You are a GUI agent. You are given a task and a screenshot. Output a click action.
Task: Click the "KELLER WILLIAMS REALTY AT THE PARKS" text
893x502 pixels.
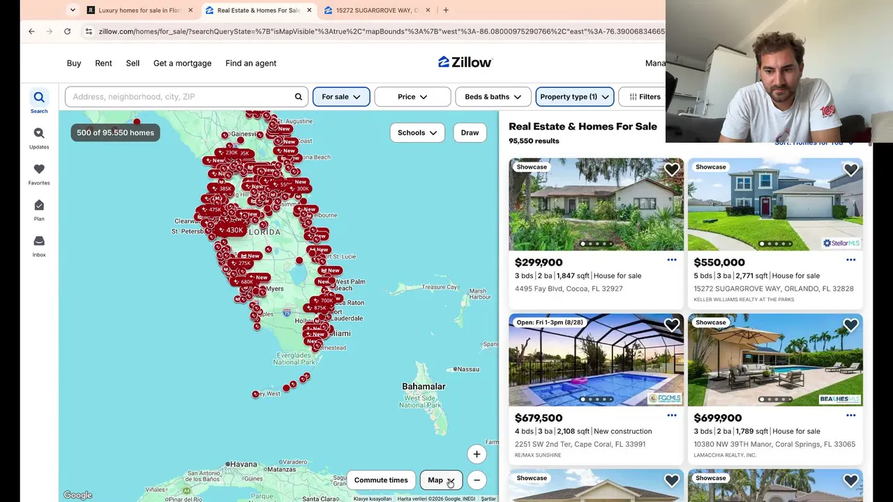(x=744, y=300)
